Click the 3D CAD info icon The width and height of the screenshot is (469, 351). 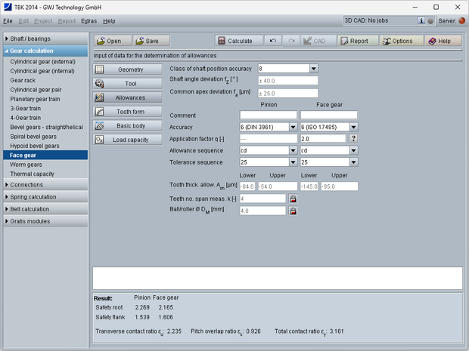(x=421, y=21)
